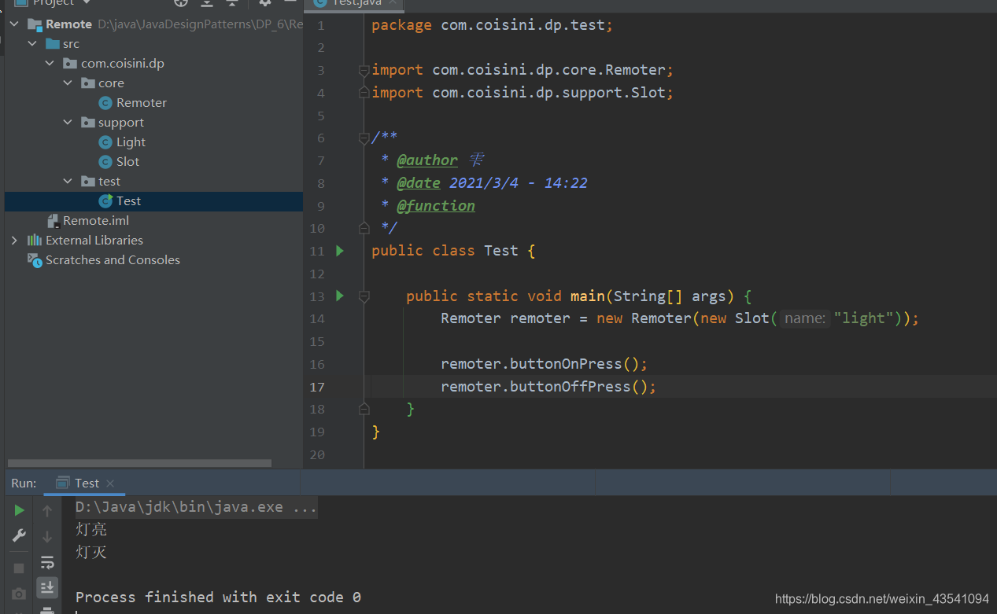Fold the import block at line 3

point(364,71)
